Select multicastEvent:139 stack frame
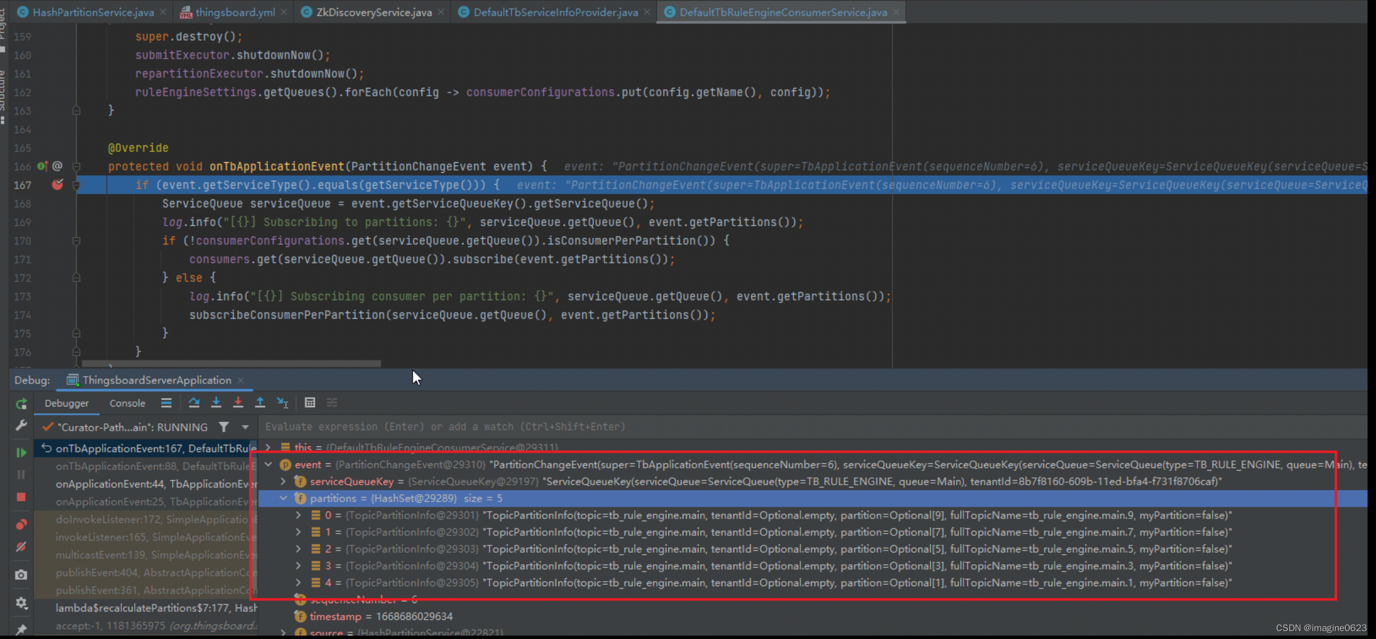 tap(145, 555)
